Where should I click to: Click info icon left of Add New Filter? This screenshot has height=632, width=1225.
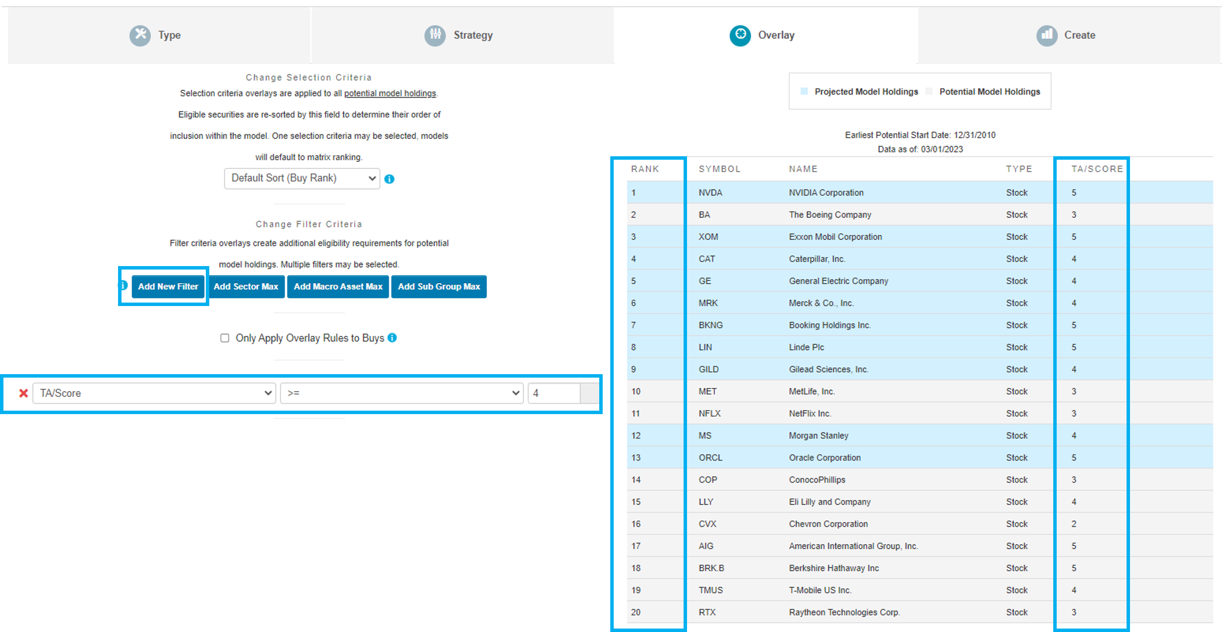pyautogui.click(x=124, y=285)
